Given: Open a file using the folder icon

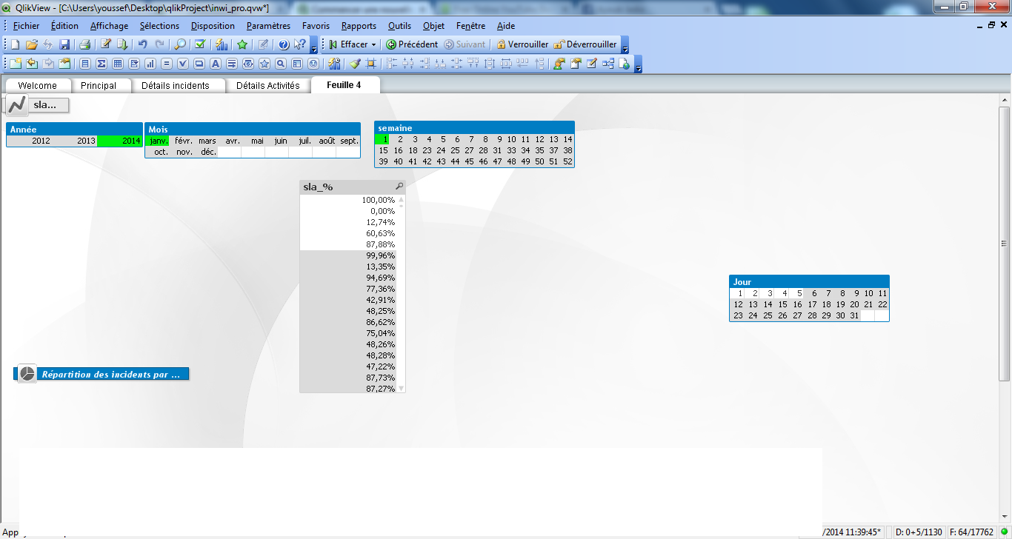Looking at the screenshot, I should (x=32, y=44).
